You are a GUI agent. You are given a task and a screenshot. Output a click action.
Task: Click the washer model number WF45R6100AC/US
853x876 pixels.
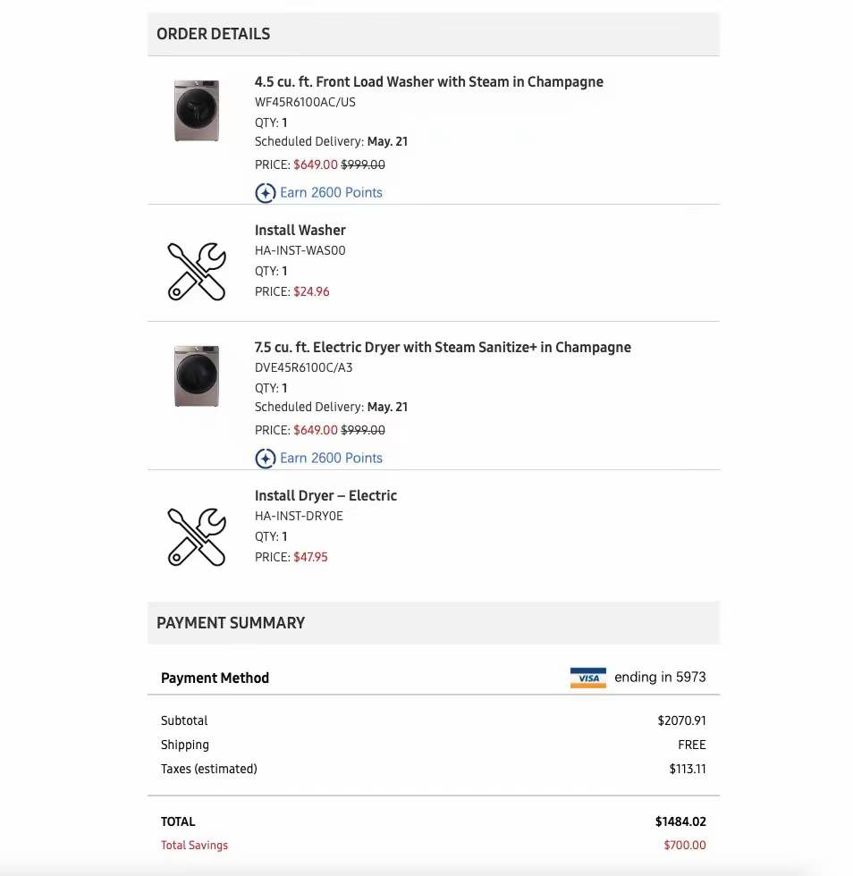[x=305, y=102]
